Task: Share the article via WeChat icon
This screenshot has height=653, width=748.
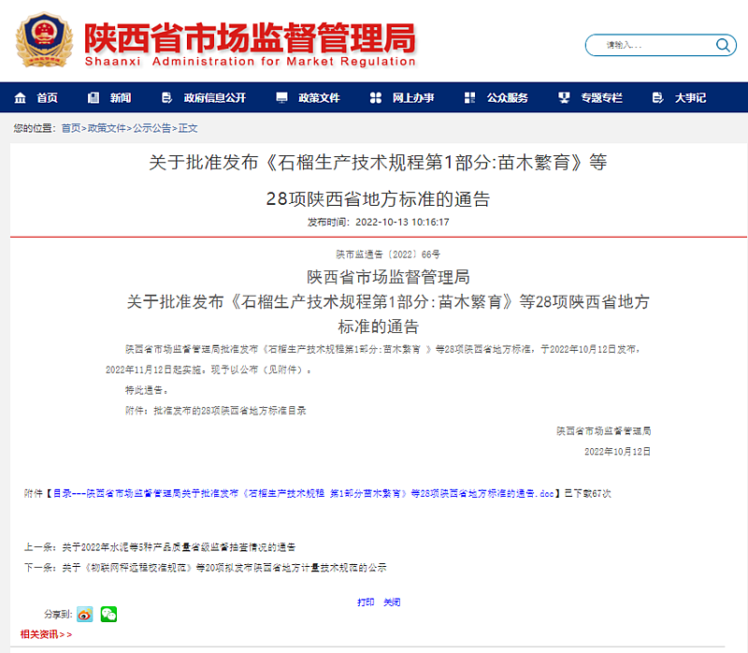Action: click(109, 614)
